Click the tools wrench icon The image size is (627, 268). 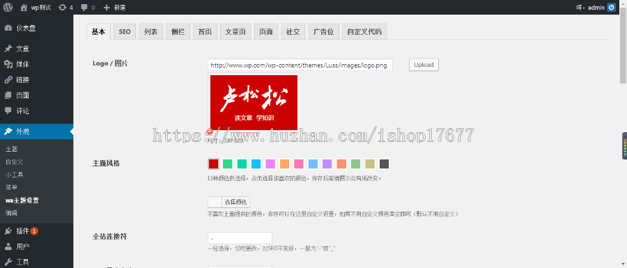coord(8,262)
